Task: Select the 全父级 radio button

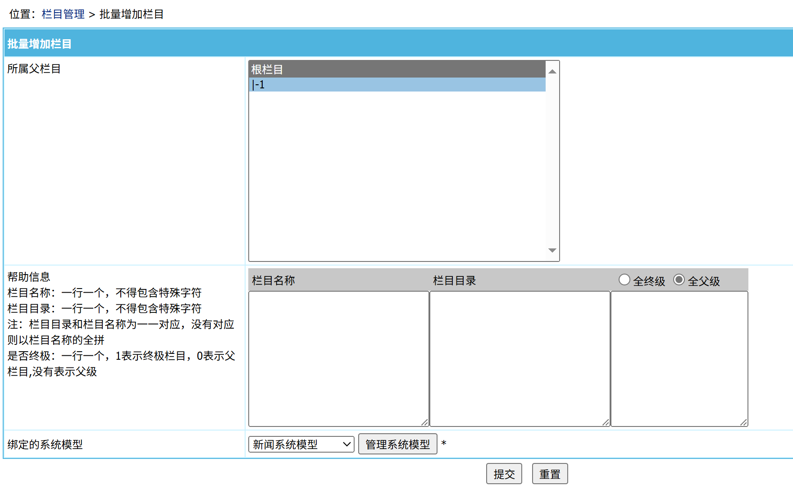Action: [x=679, y=280]
